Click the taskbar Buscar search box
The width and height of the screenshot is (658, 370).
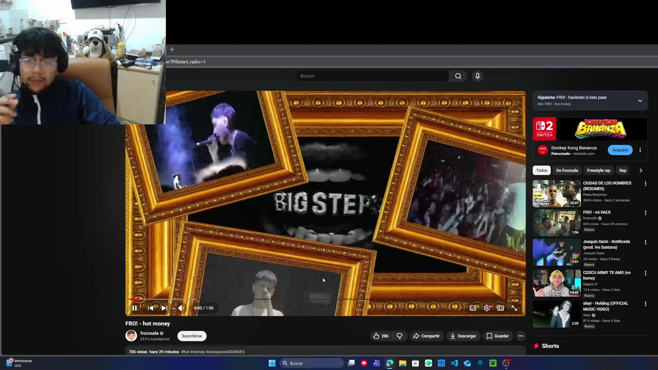click(x=312, y=363)
